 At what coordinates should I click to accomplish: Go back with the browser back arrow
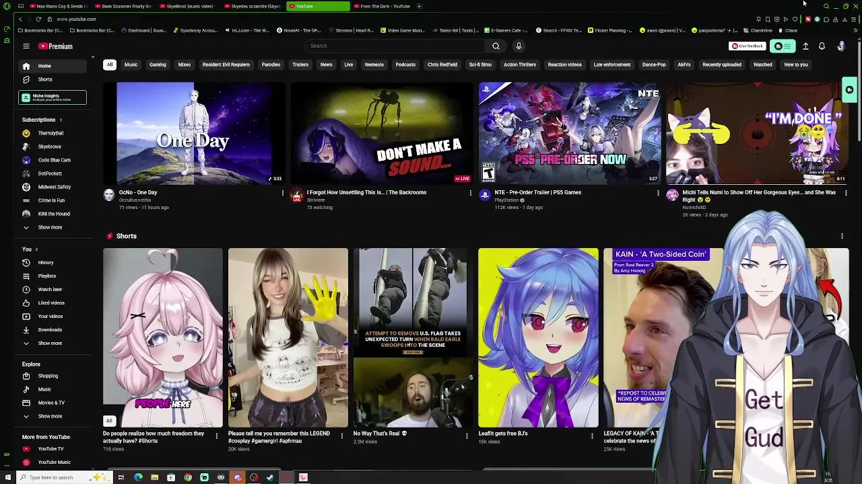pos(20,19)
